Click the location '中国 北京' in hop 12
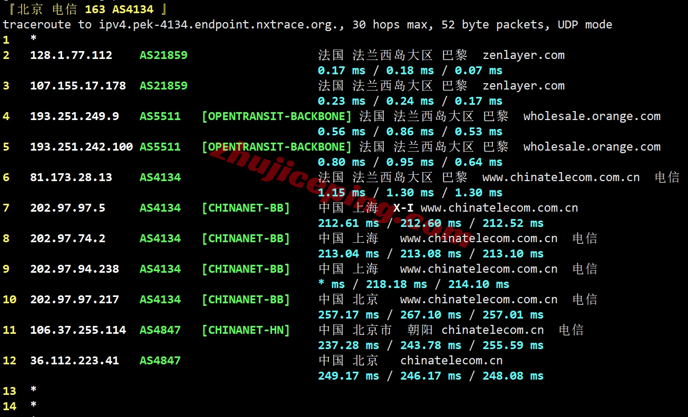 (348, 361)
